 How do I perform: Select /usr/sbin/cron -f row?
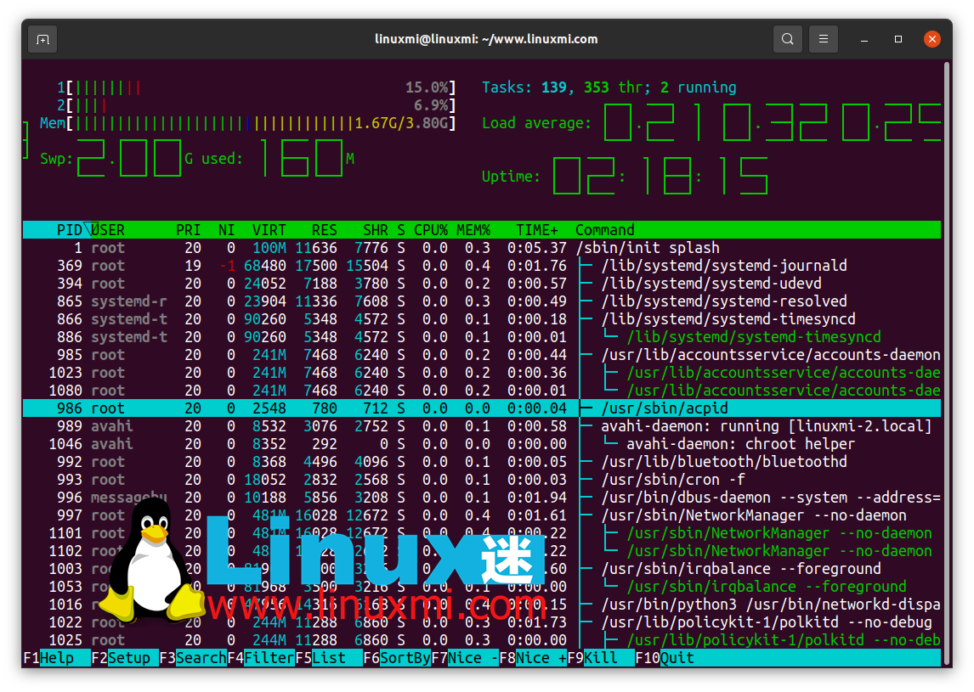point(482,480)
